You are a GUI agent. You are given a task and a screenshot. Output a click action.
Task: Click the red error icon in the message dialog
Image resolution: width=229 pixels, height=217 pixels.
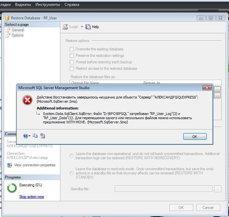[27, 100]
